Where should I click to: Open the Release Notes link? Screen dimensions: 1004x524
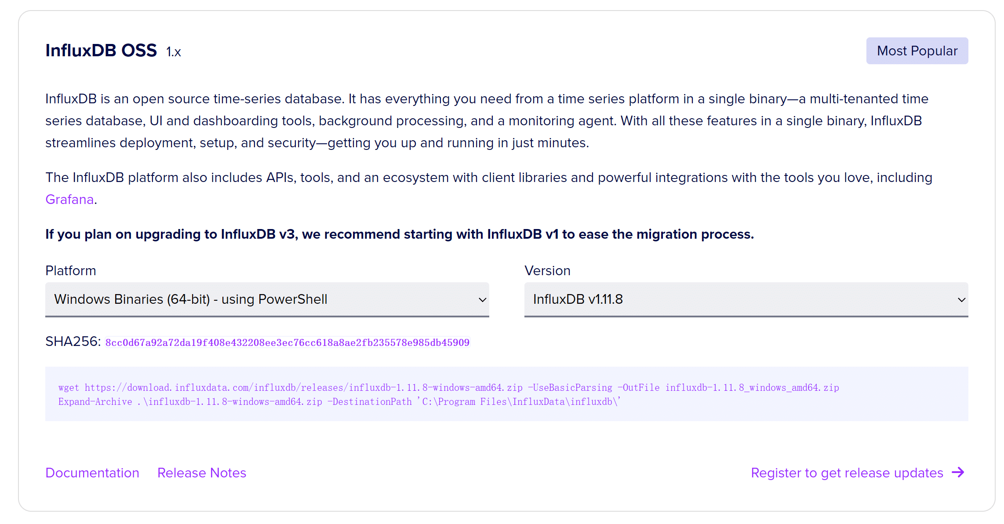[x=202, y=473]
